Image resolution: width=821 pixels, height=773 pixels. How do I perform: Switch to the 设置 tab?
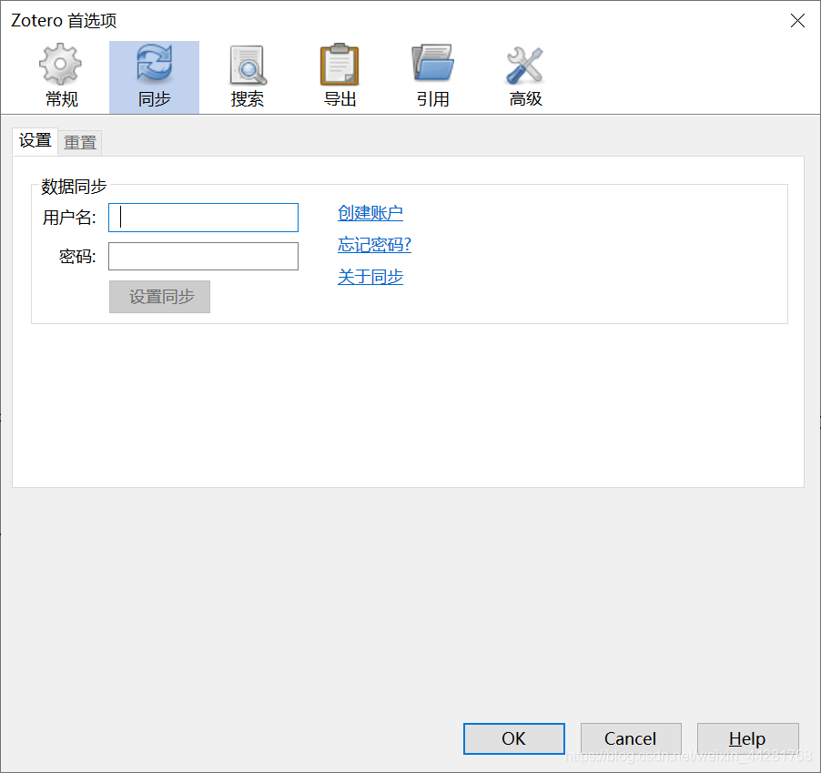tap(35, 141)
